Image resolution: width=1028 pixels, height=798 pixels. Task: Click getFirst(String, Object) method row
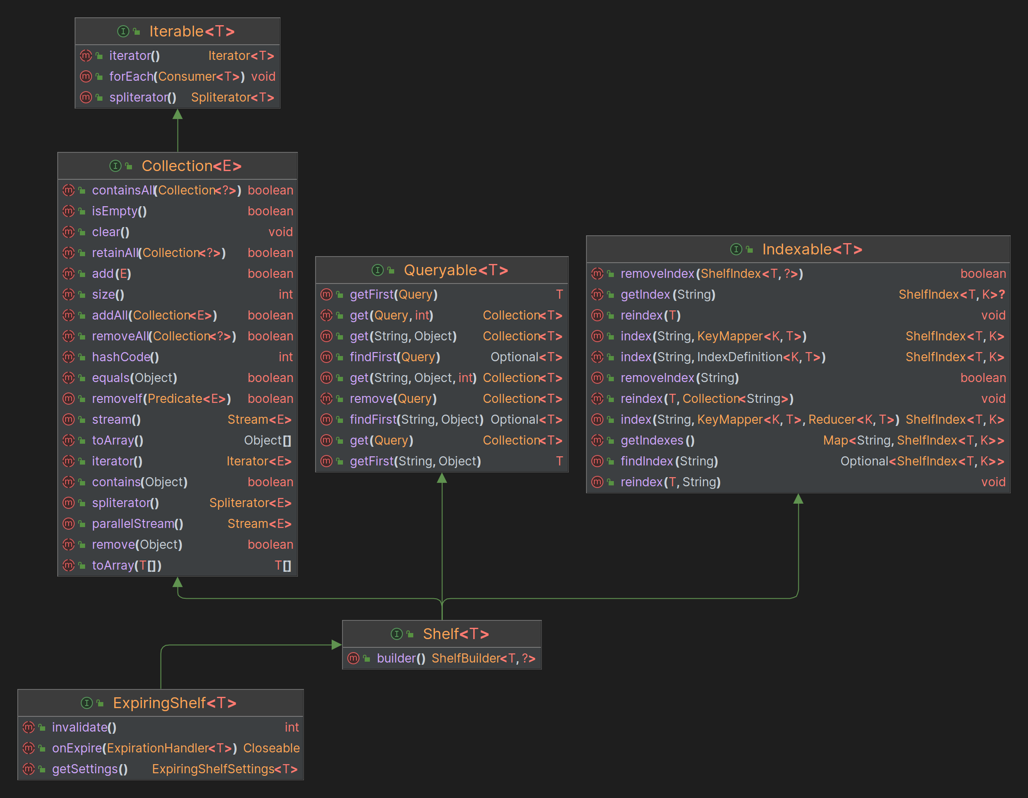click(x=442, y=462)
